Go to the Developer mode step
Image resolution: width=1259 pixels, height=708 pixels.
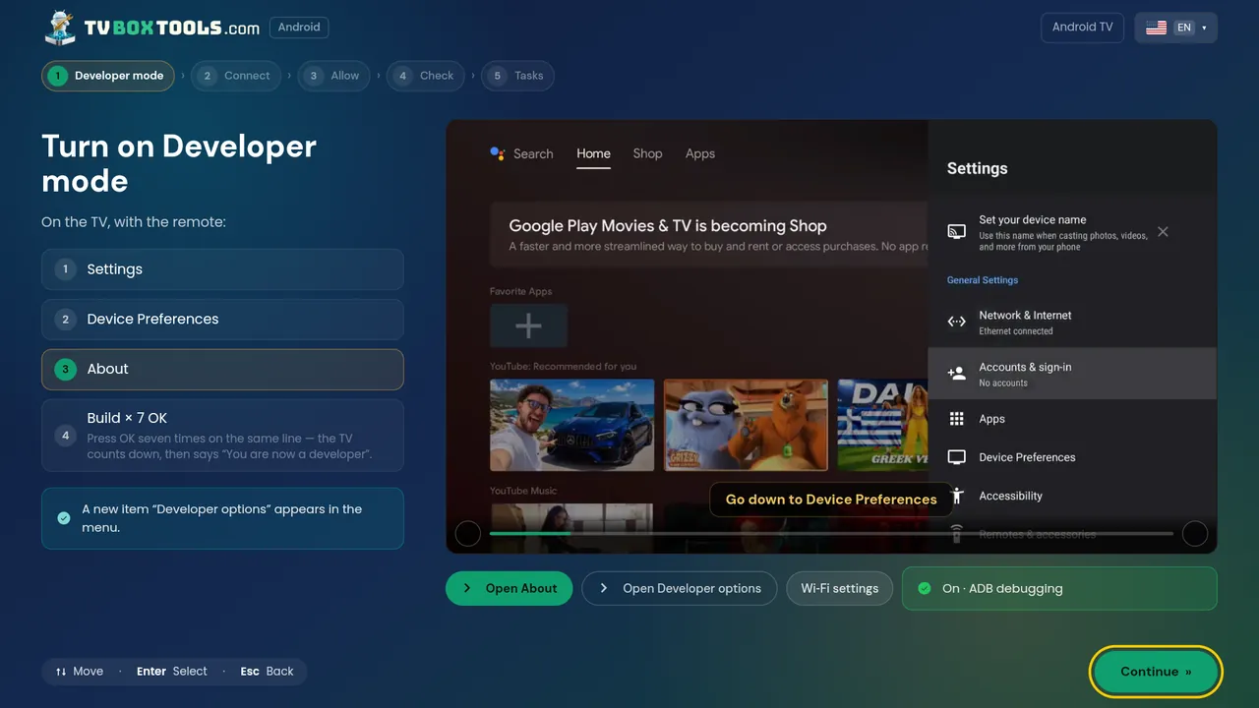pos(108,76)
